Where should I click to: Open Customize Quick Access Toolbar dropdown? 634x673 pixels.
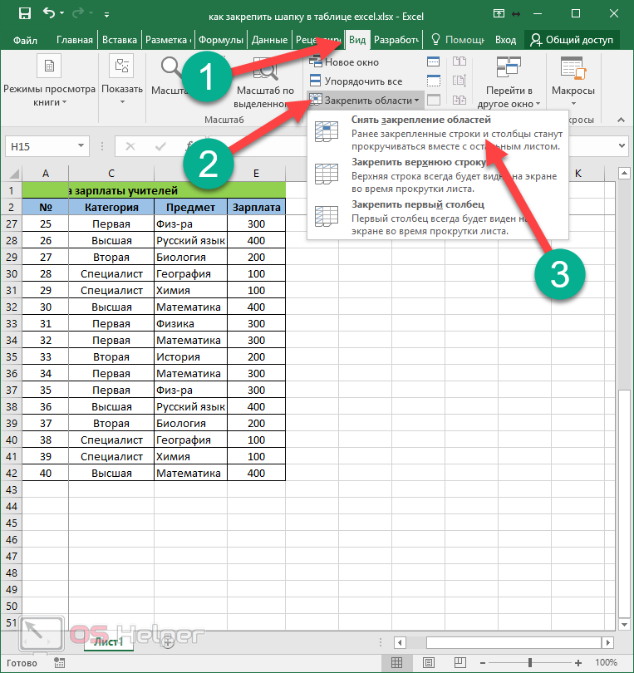pos(106,15)
